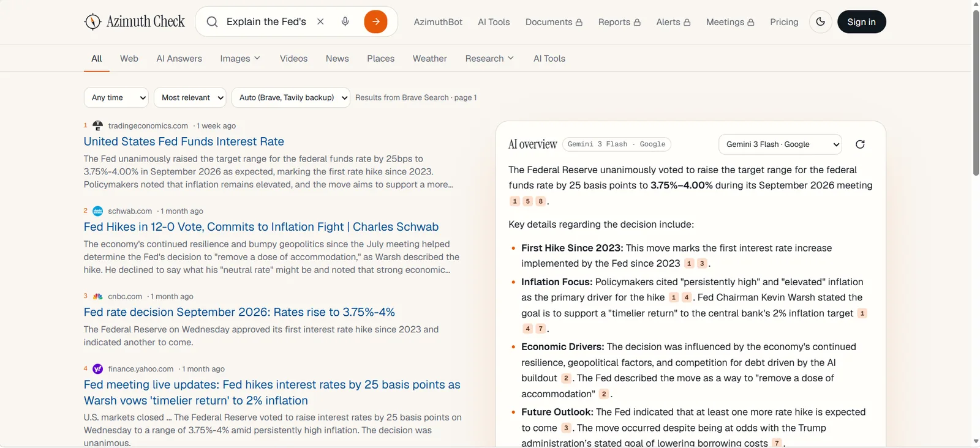Open the Gemini 3 Flash model dropdown
This screenshot has height=448, width=980.
(x=780, y=144)
